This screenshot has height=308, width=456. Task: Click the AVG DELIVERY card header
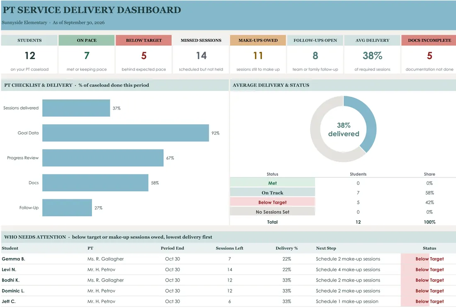[372, 41]
